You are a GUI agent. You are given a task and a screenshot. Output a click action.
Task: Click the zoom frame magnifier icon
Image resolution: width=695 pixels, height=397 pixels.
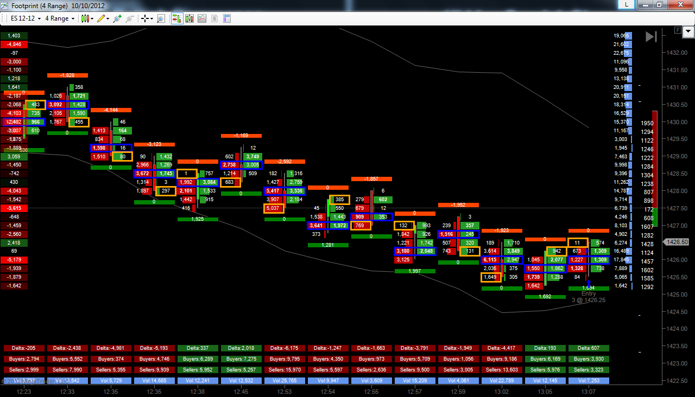click(x=161, y=18)
